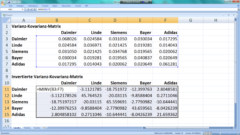Click the Invertierte Varianz-Kovarianz-Matrix title cell
Screen dimensions: 240x135
47,77
